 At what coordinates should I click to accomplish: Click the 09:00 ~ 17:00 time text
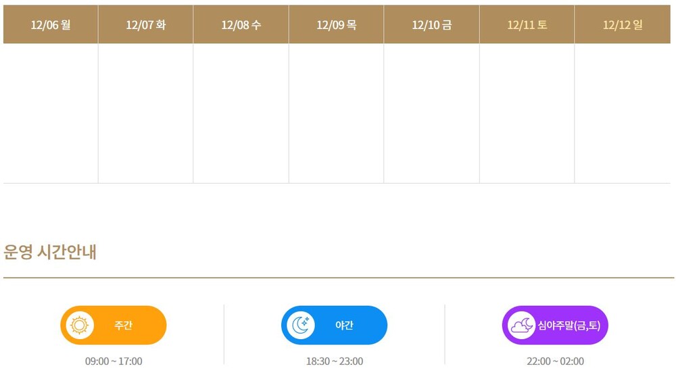tap(114, 361)
